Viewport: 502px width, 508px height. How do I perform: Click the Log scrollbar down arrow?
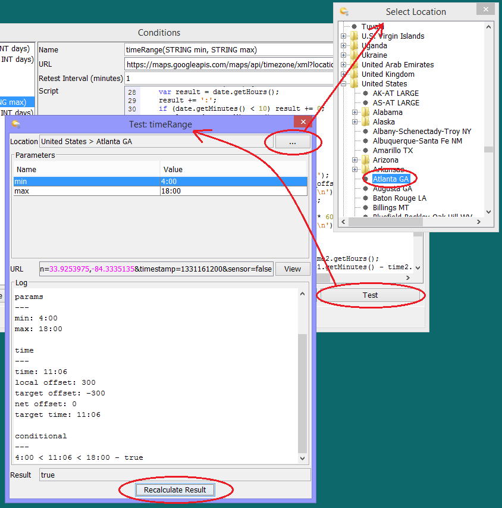303,458
